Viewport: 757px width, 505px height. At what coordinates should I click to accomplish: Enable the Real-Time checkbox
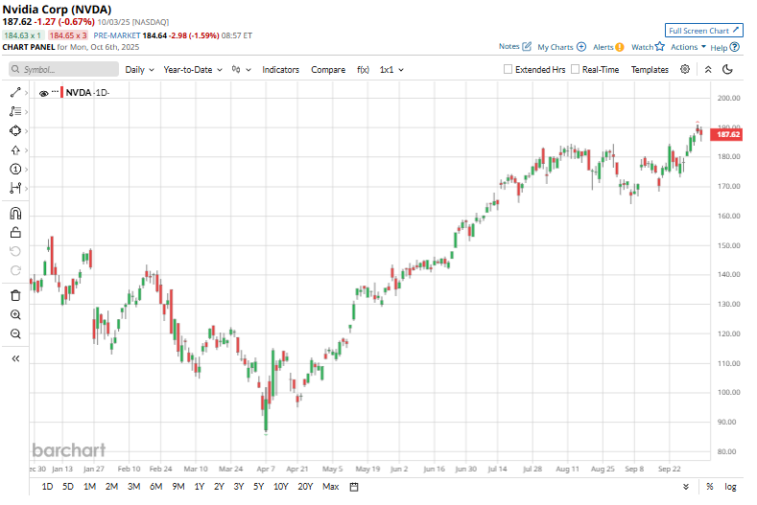click(x=575, y=69)
